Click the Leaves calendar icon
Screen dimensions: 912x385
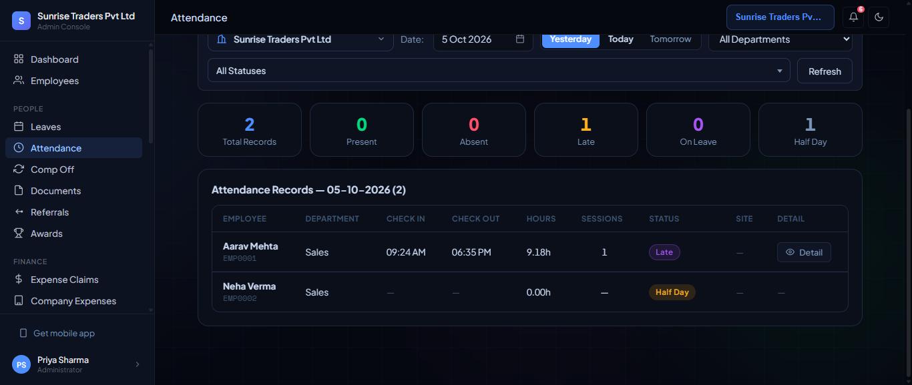pos(19,127)
